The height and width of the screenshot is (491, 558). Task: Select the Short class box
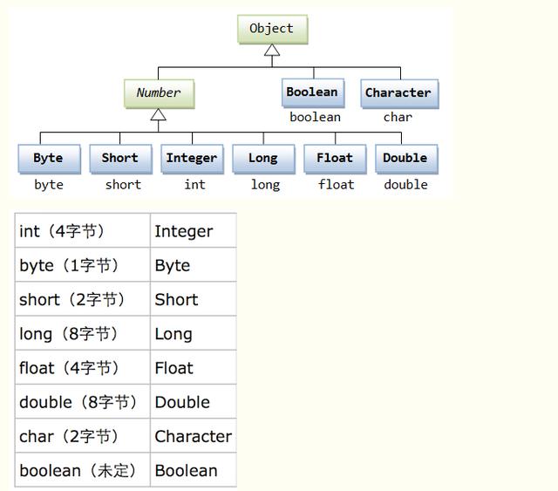tap(119, 158)
